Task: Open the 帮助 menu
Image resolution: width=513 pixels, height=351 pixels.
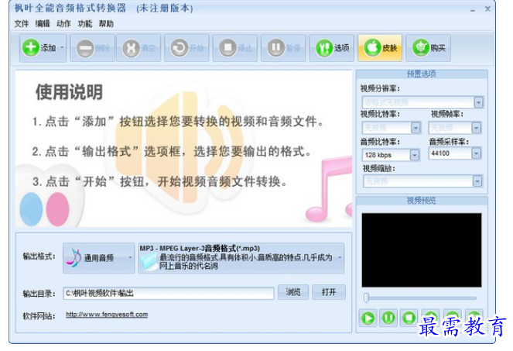Action: [x=106, y=23]
